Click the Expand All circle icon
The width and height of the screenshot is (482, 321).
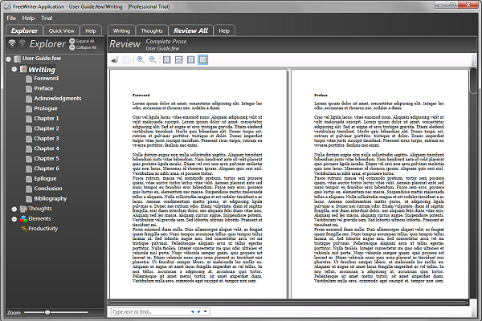pos(72,41)
